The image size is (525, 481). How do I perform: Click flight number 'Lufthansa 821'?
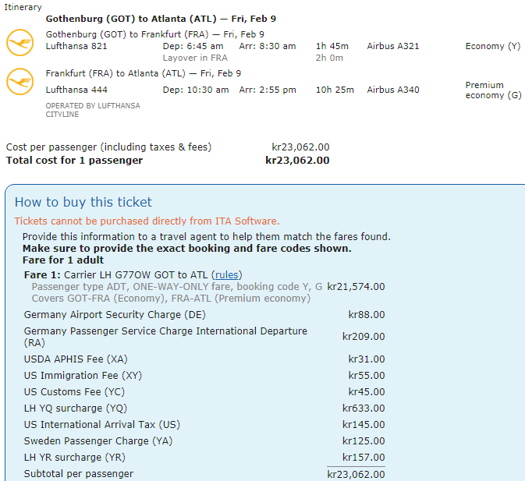click(76, 46)
